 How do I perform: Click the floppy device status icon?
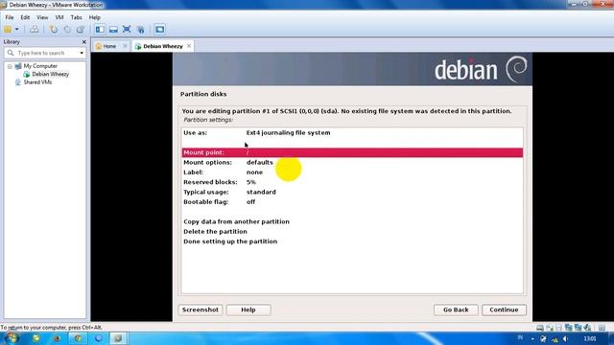(x=558, y=328)
